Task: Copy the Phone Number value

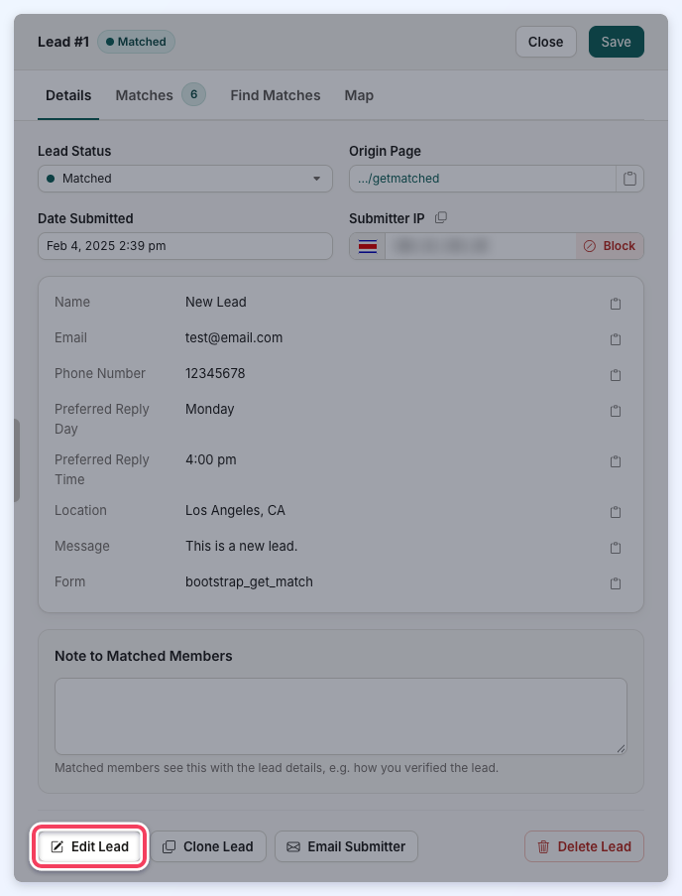Action: pos(616,375)
